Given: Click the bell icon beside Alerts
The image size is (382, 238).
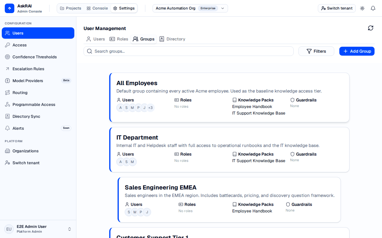Looking at the screenshot, I should 7,128.
